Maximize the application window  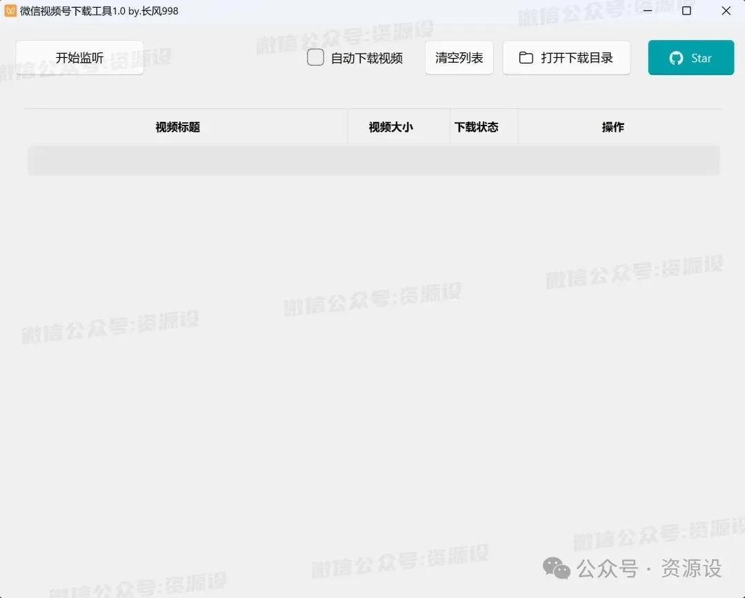(x=686, y=10)
